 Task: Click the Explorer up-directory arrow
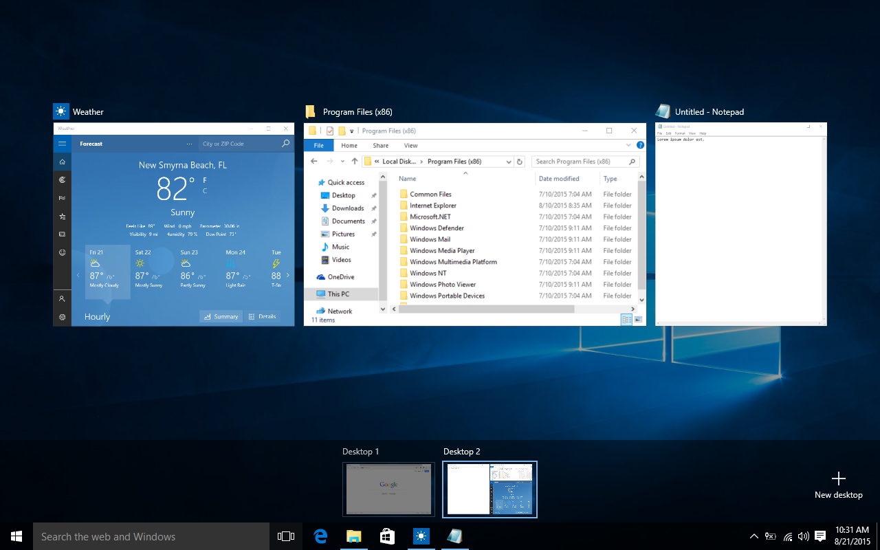pos(355,162)
